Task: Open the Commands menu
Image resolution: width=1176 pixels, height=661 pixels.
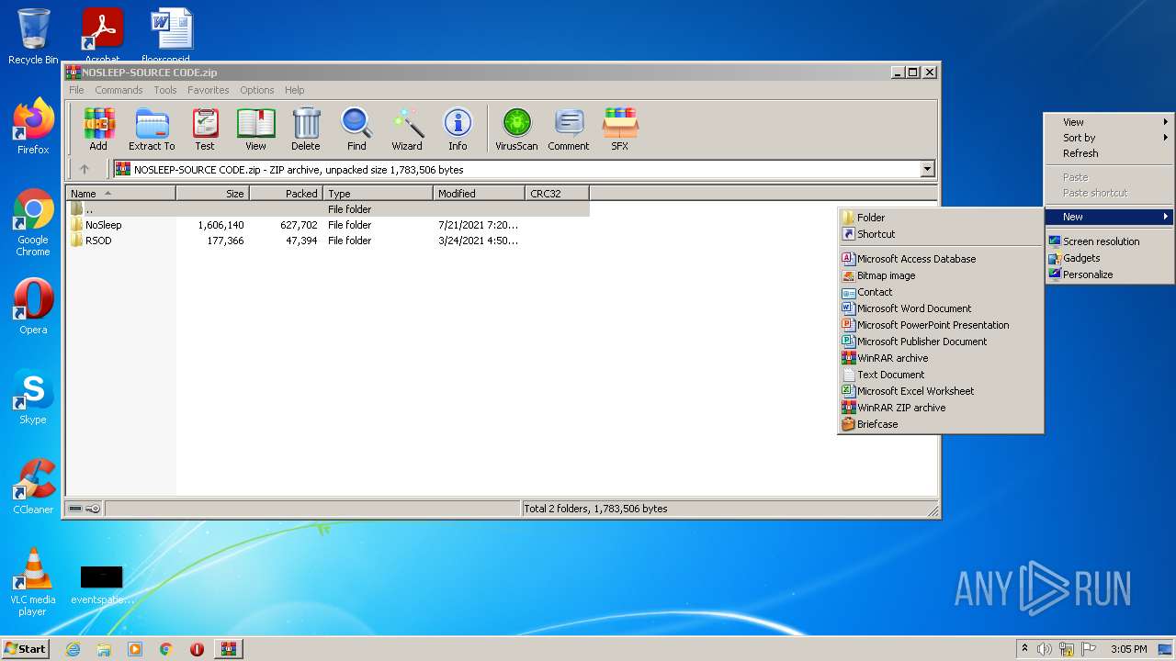Action: pos(119,90)
